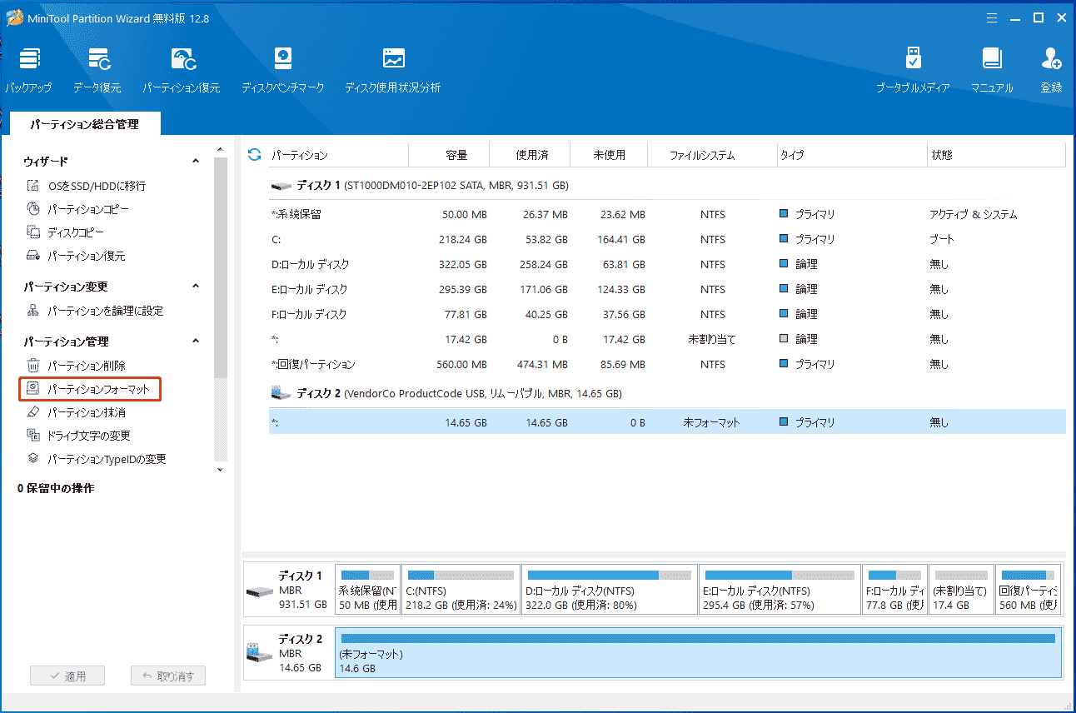Select パーティションTypeIDの変更
The width and height of the screenshot is (1076, 713).
tap(97, 459)
